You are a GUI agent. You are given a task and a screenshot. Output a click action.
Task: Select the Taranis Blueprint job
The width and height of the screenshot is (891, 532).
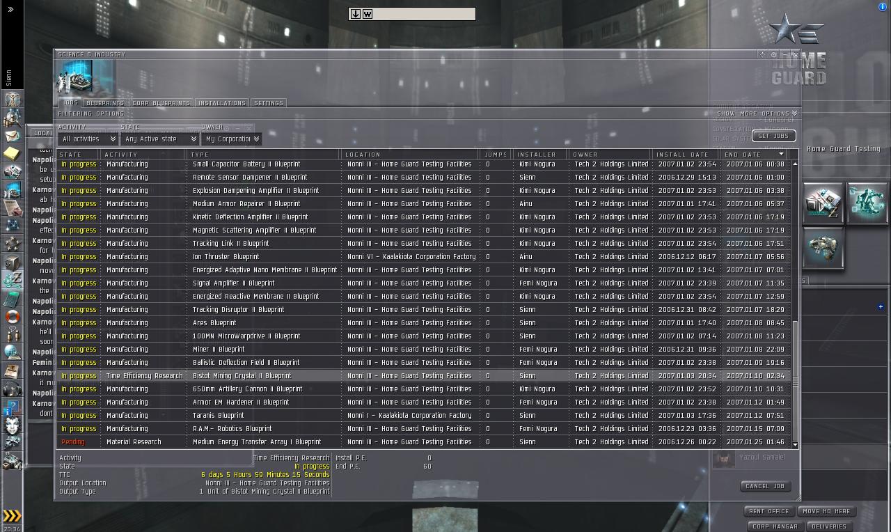tap(424, 416)
